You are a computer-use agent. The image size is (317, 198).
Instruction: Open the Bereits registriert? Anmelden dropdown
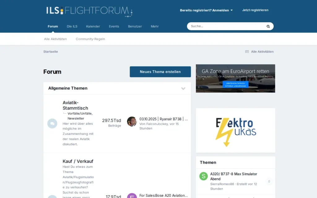point(206,10)
